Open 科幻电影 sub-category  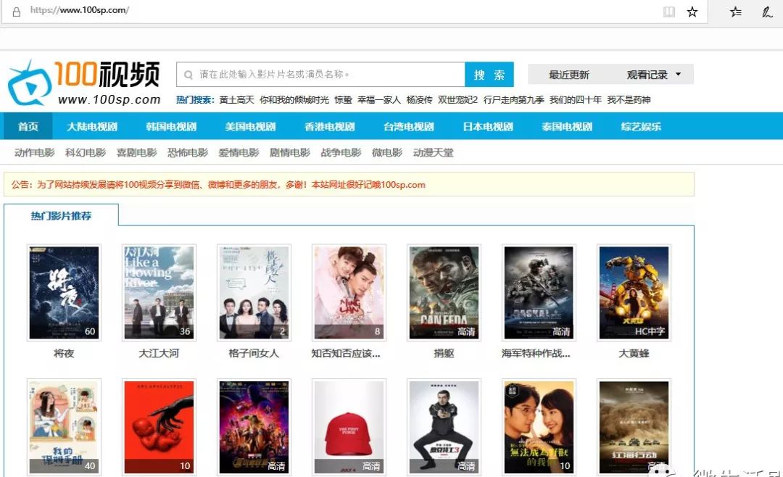click(86, 152)
